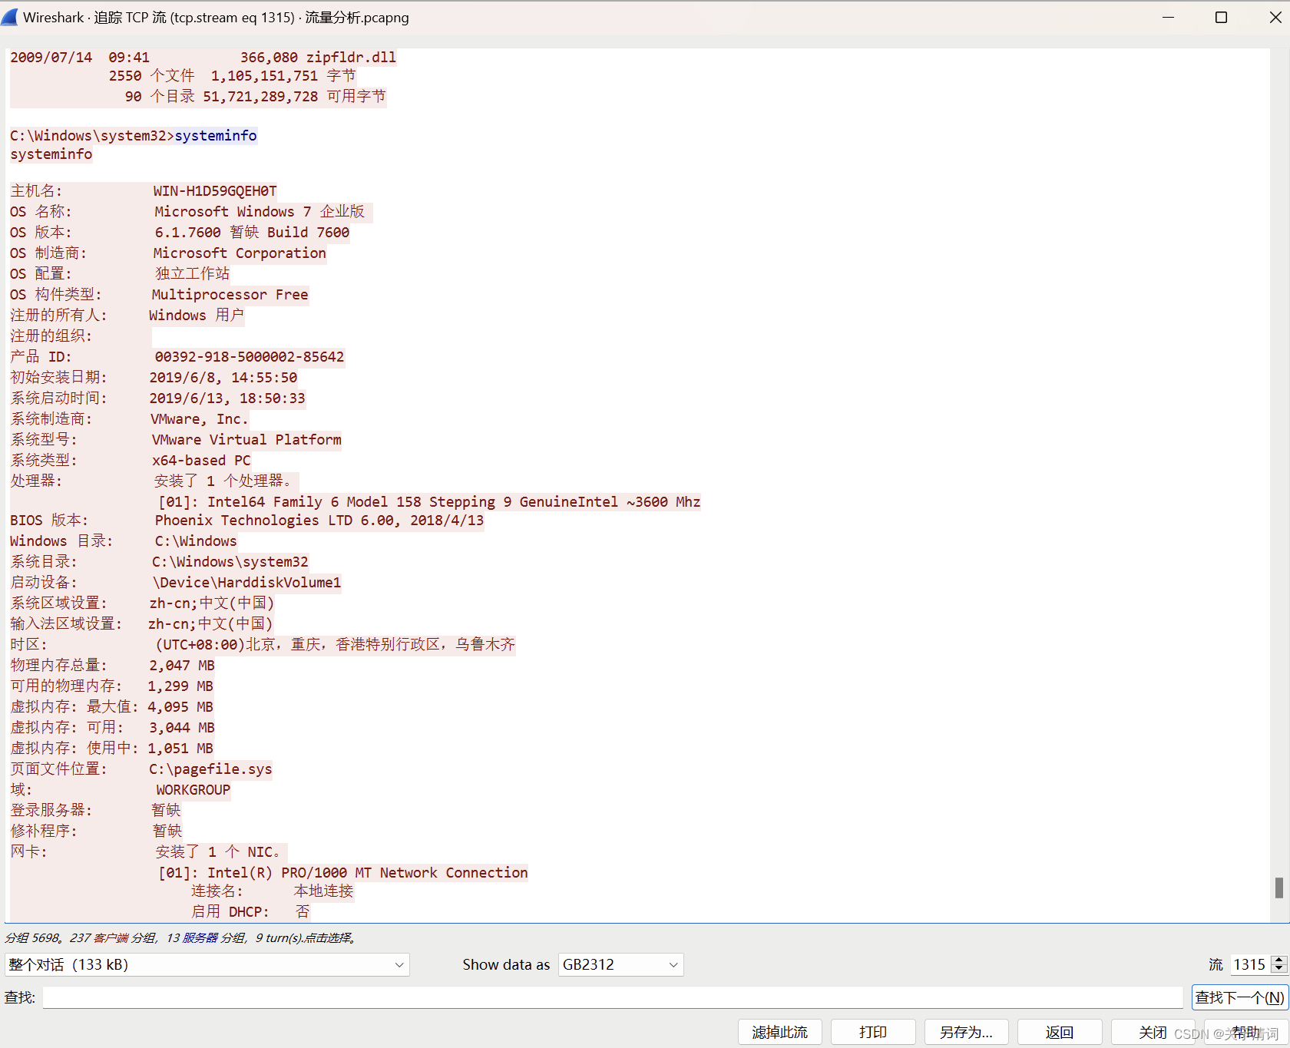
Task: Click the virtual memory max 4,095 MB
Action: (180, 706)
